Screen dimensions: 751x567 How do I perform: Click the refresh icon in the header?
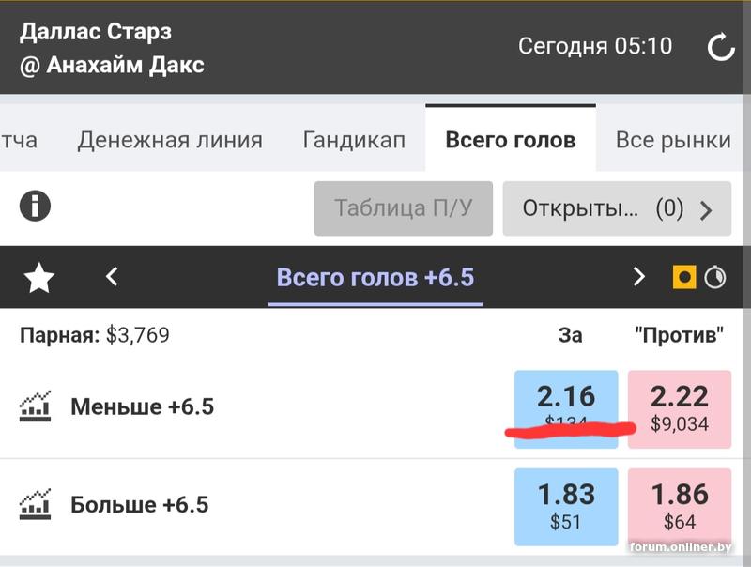click(720, 48)
